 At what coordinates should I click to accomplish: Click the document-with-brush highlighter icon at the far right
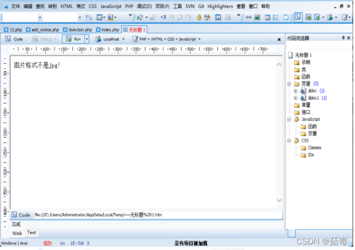click(x=344, y=17)
